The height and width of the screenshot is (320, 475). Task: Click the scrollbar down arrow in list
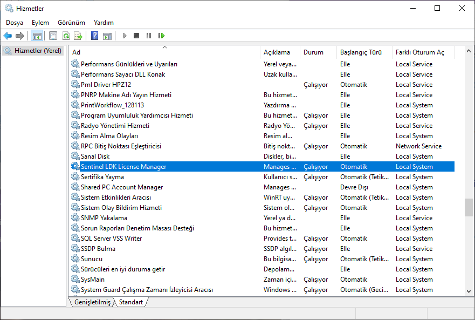click(x=469, y=291)
